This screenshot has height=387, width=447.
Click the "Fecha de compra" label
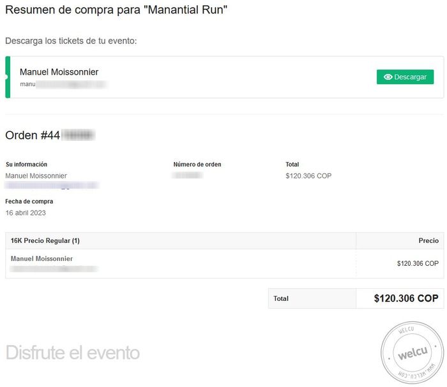[x=29, y=201]
